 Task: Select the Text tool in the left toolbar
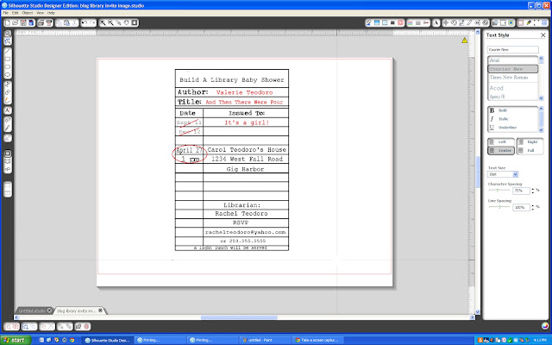point(8,110)
